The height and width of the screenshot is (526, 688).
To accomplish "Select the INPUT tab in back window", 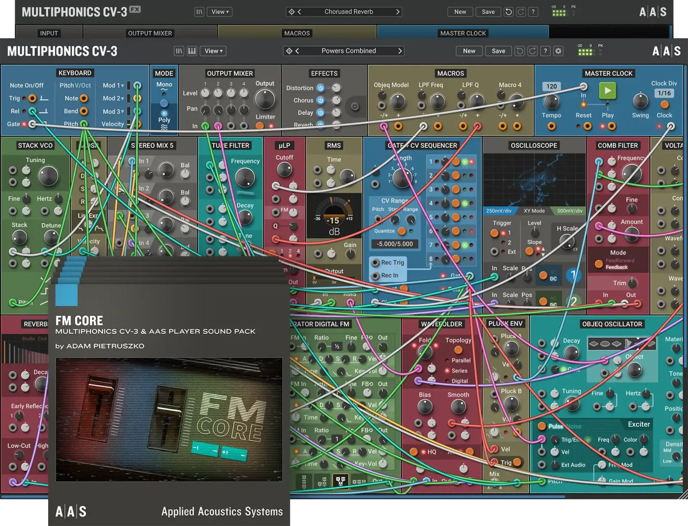I will pyautogui.click(x=49, y=33).
